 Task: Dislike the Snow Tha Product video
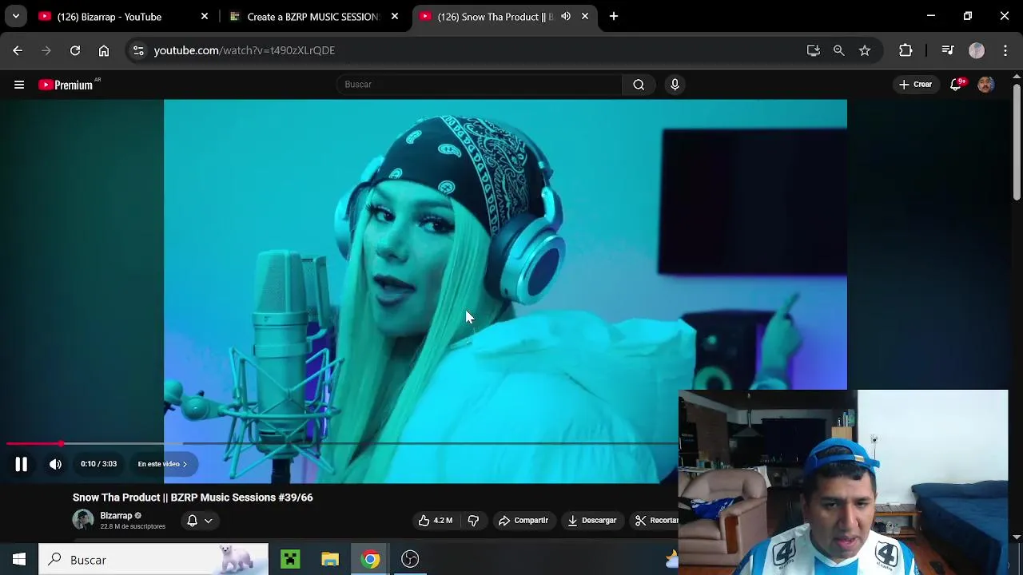(x=473, y=521)
